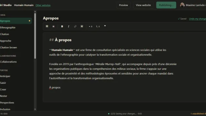206x116 pixels.
Task: Open Other websites link
Action: coord(43,5)
